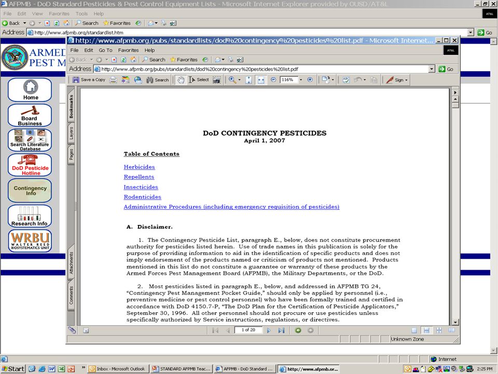Open the Bookmarks side tab
Screen dimensions: 498x374
71,106
